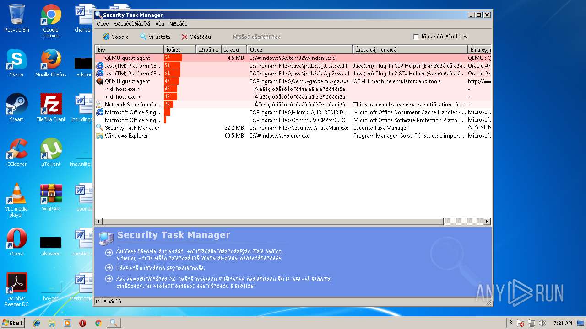
Task: Click the red X remove toolbar button
Action: click(x=196, y=37)
